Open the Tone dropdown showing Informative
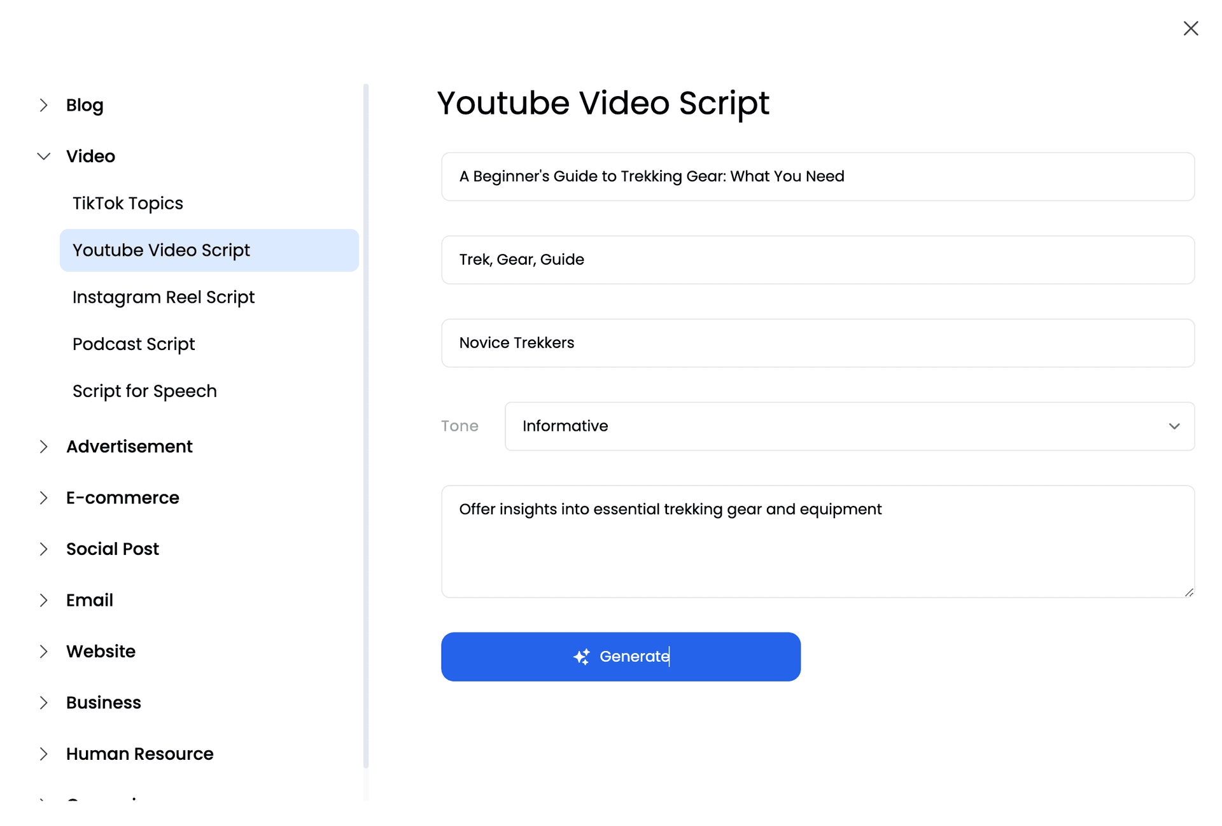Screen dimensions: 1222x826 pos(850,426)
